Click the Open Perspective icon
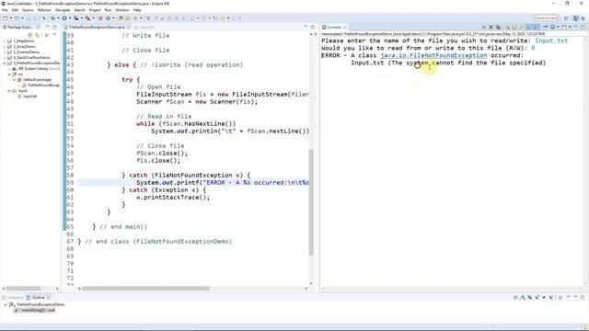Viewport: 589px width, 331px height. pyautogui.click(x=566, y=18)
